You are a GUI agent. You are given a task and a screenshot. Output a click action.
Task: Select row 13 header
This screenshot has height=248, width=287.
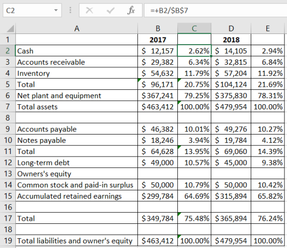[8, 174]
